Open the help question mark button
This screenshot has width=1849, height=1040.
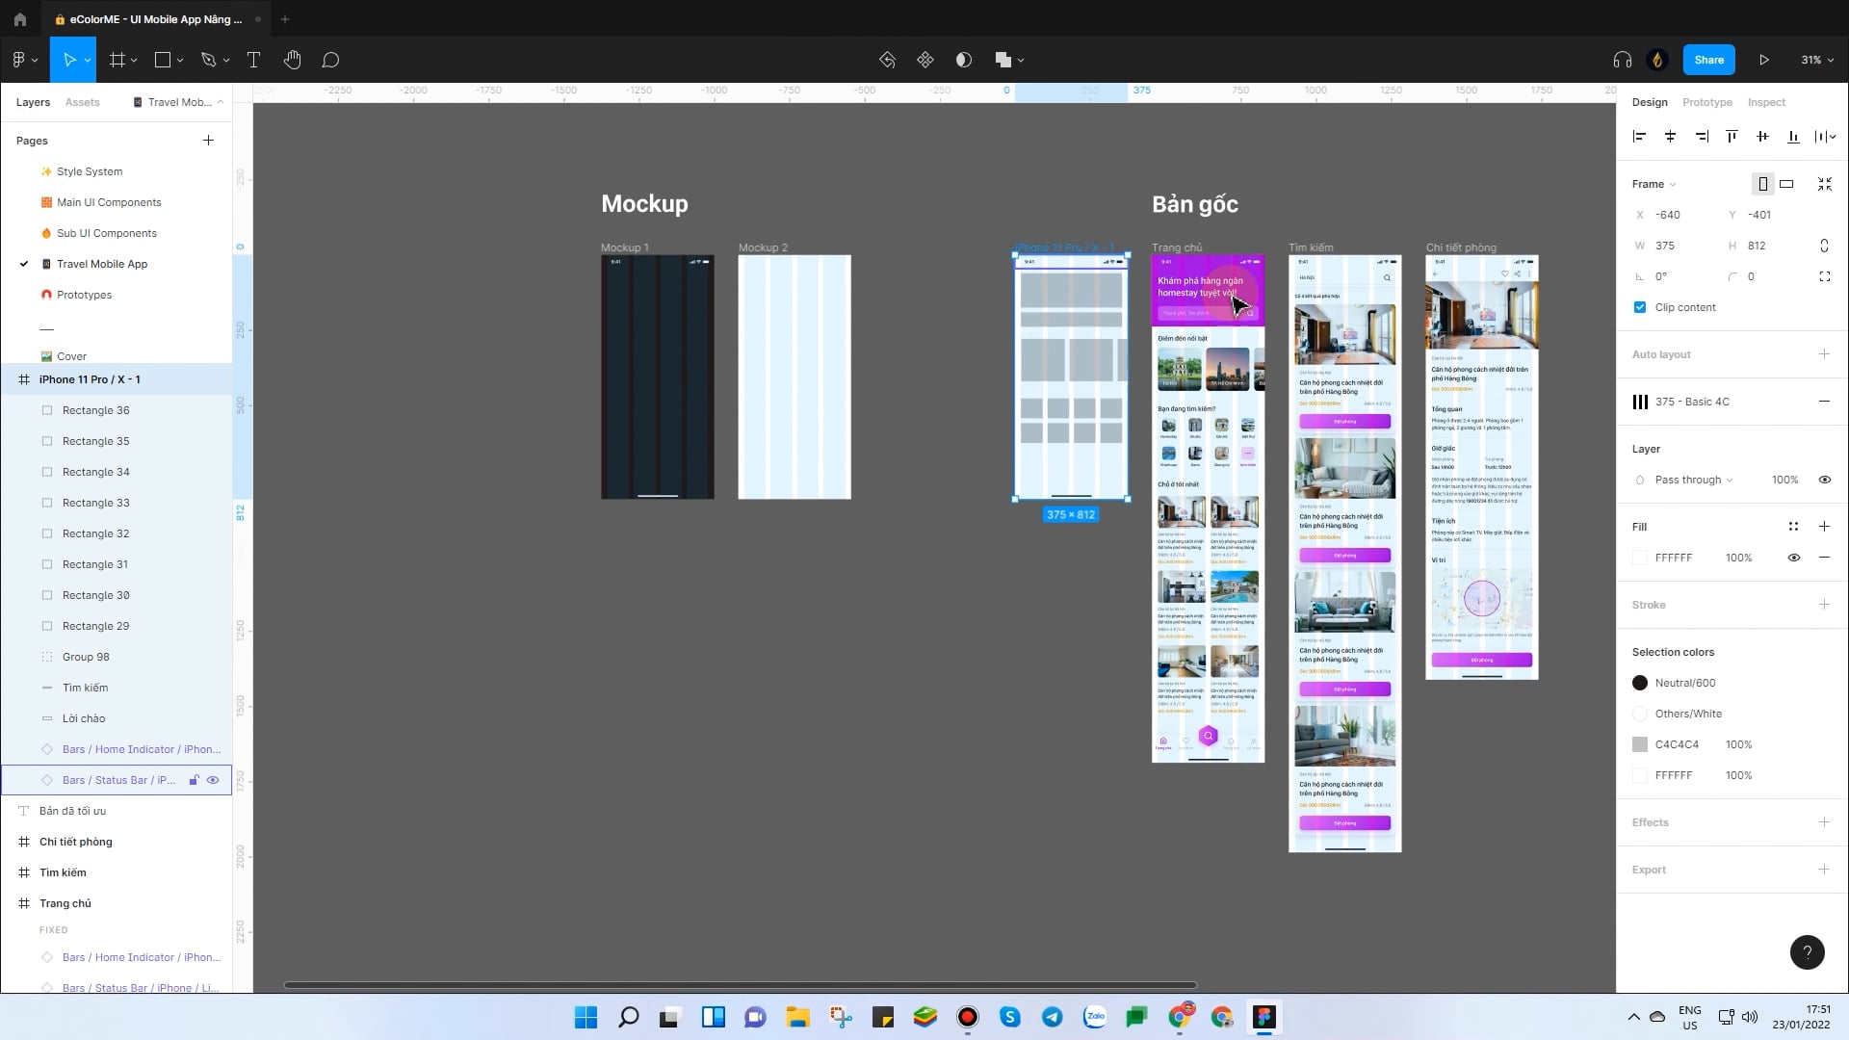pos(1808,952)
